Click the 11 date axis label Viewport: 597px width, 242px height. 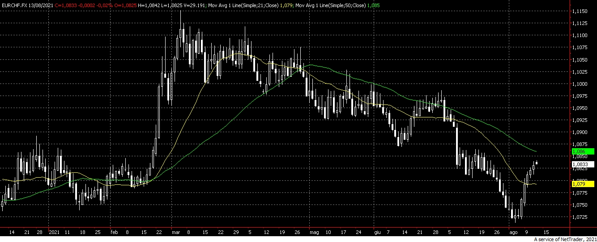click(68, 233)
